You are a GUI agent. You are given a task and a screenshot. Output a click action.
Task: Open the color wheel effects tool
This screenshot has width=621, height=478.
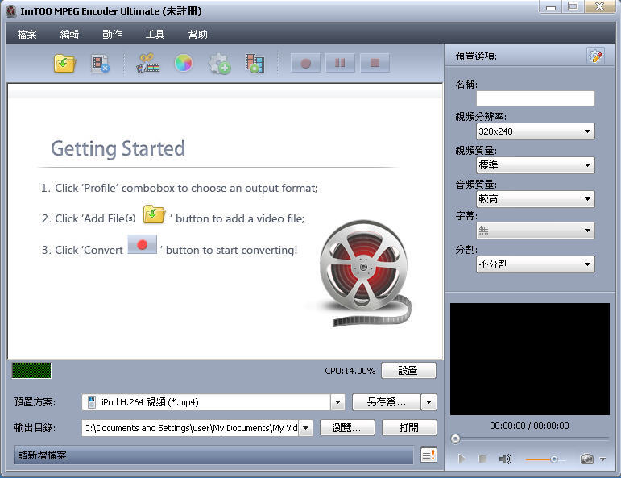click(184, 63)
